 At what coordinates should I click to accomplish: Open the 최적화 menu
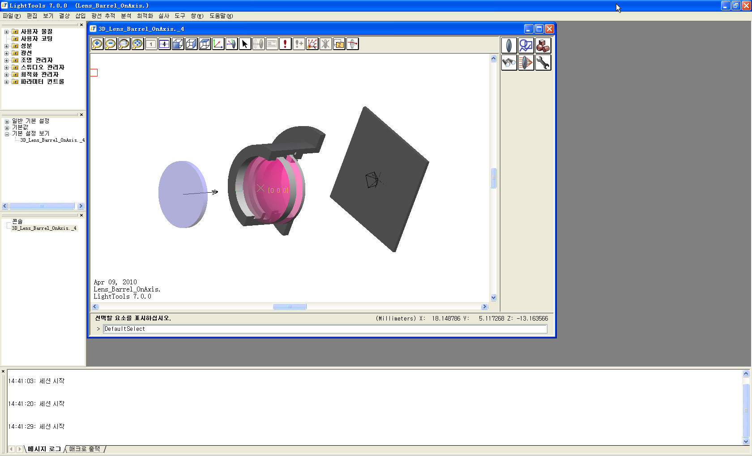click(145, 16)
